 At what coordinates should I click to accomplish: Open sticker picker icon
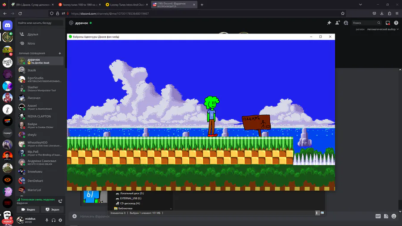coord(386,216)
